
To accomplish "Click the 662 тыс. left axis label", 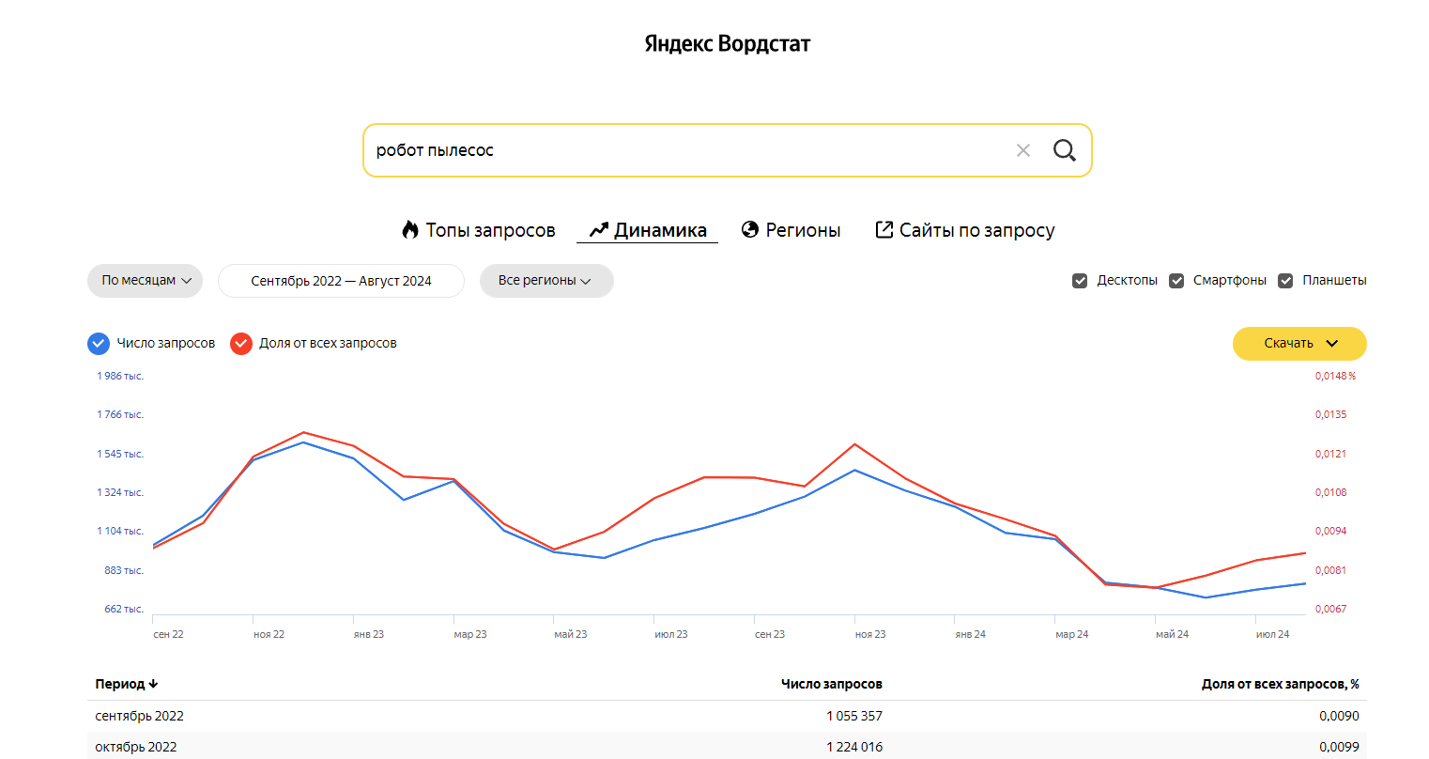I will 124,609.
